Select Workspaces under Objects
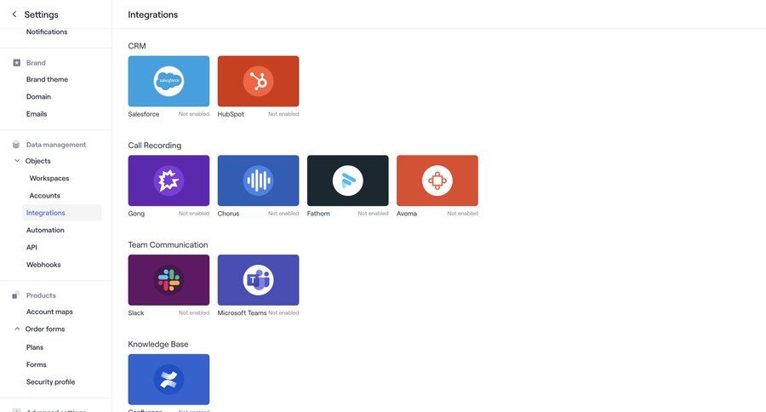 (x=49, y=179)
